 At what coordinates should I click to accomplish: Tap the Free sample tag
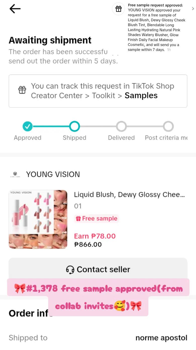96,218
